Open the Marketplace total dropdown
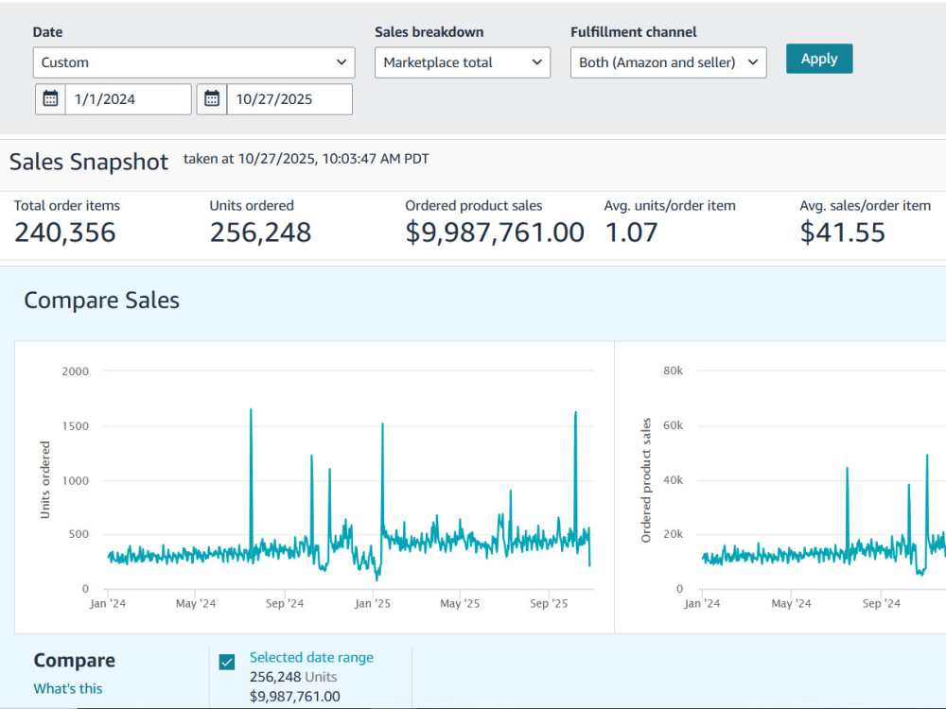The width and height of the screenshot is (946, 709). (463, 62)
